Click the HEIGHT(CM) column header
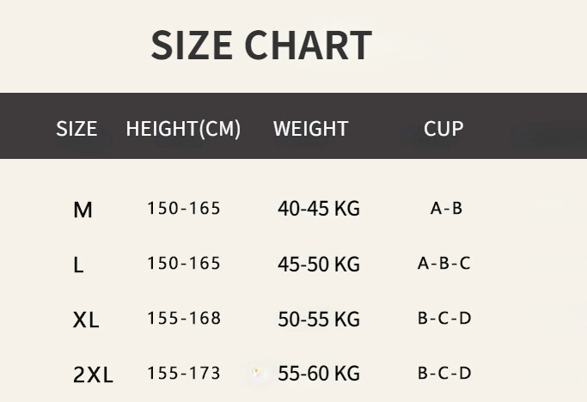 tap(183, 129)
